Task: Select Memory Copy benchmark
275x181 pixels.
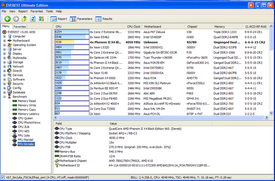Action: point(27,110)
